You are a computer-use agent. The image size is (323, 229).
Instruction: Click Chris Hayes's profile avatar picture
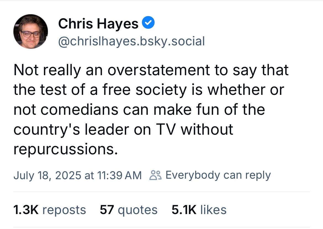(30, 32)
